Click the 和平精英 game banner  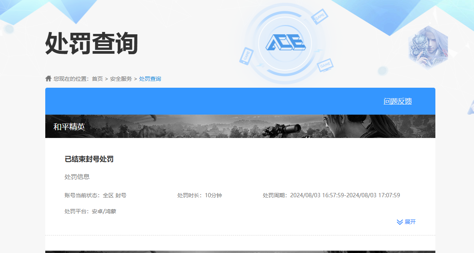click(240, 126)
